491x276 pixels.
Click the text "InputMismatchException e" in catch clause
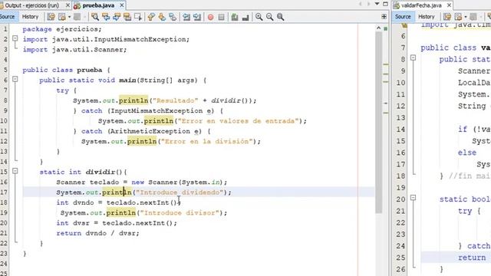[161, 110]
